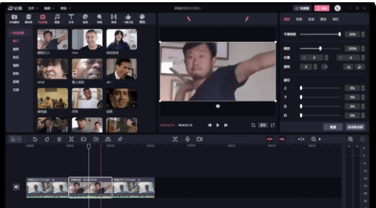Viewport: 376px width, 208px height.
Task: Select the B站热梗 TV icon tab
Action: (42, 17)
